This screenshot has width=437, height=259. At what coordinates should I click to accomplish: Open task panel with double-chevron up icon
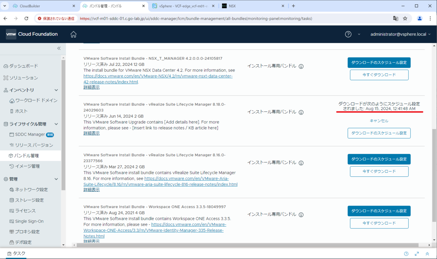[x=427, y=254]
